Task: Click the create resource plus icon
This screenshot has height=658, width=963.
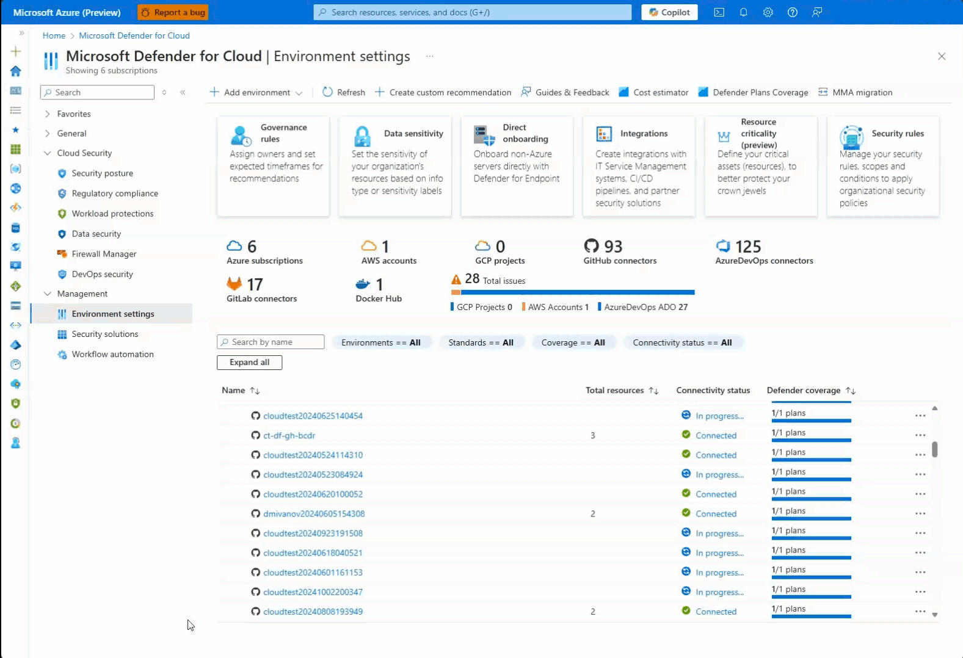Action: coord(16,51)
